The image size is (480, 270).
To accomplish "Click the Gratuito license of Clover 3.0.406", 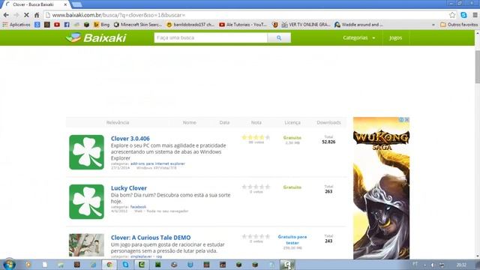I will (x=292, y=138).
